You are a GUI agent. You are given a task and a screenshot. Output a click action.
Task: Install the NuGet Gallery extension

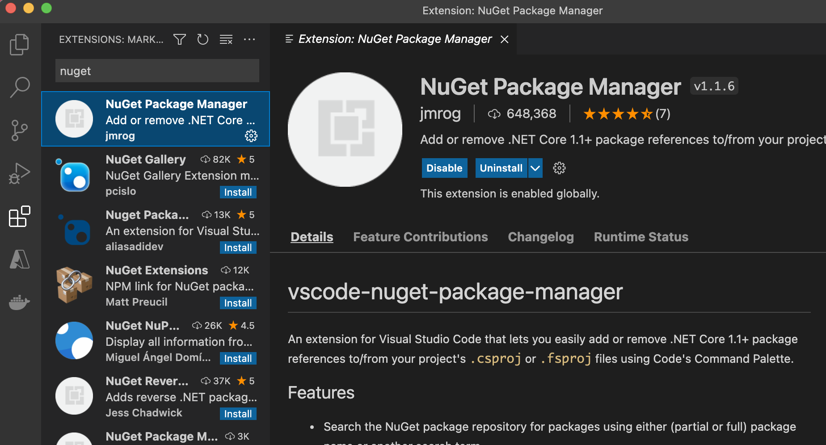tap(238, 192)
